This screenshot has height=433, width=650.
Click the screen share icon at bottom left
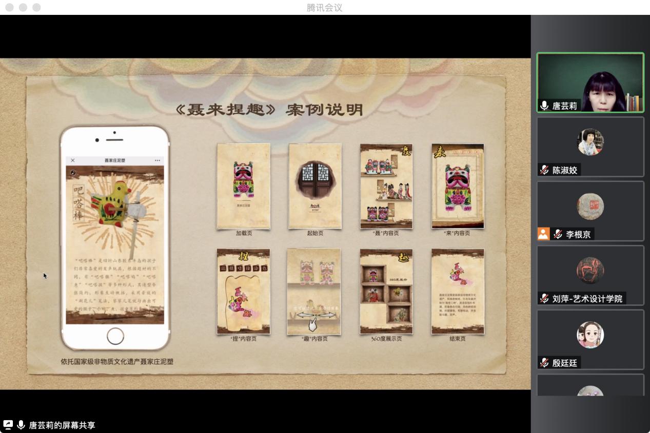tap(8, 425)
